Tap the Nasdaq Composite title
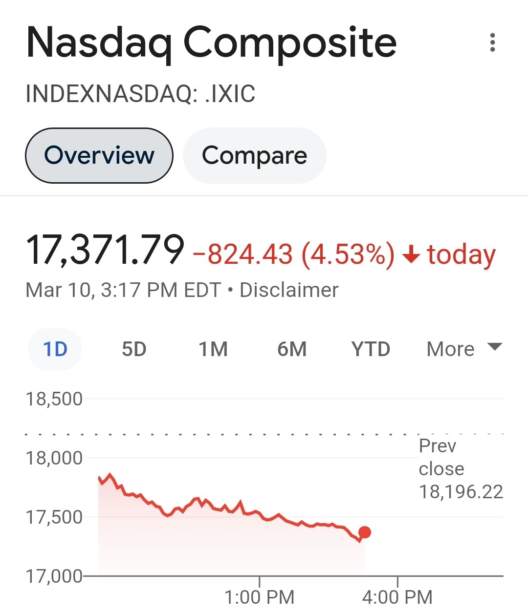 [x=211, y=43]
